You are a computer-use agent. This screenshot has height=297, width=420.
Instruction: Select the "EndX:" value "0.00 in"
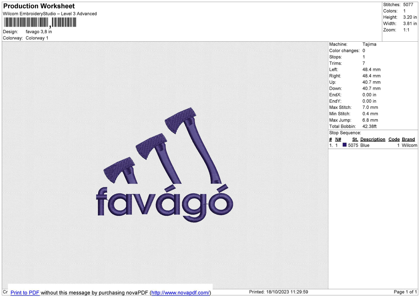(x=370, y=95)
